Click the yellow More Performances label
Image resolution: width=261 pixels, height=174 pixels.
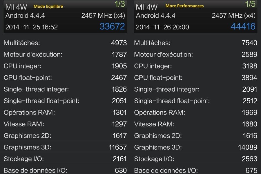(184, 6)
